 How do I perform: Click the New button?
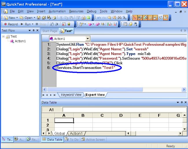pos(10,18)
